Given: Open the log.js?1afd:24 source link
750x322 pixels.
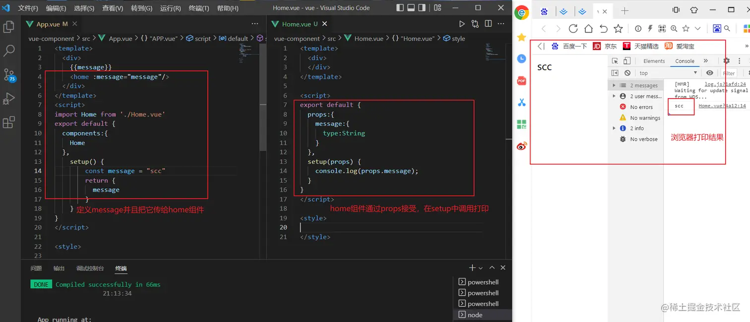Looking at the screenshot, I should (725, 84).
